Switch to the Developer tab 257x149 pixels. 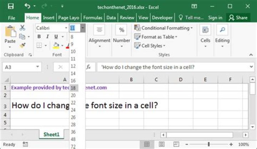click(162, 18)
